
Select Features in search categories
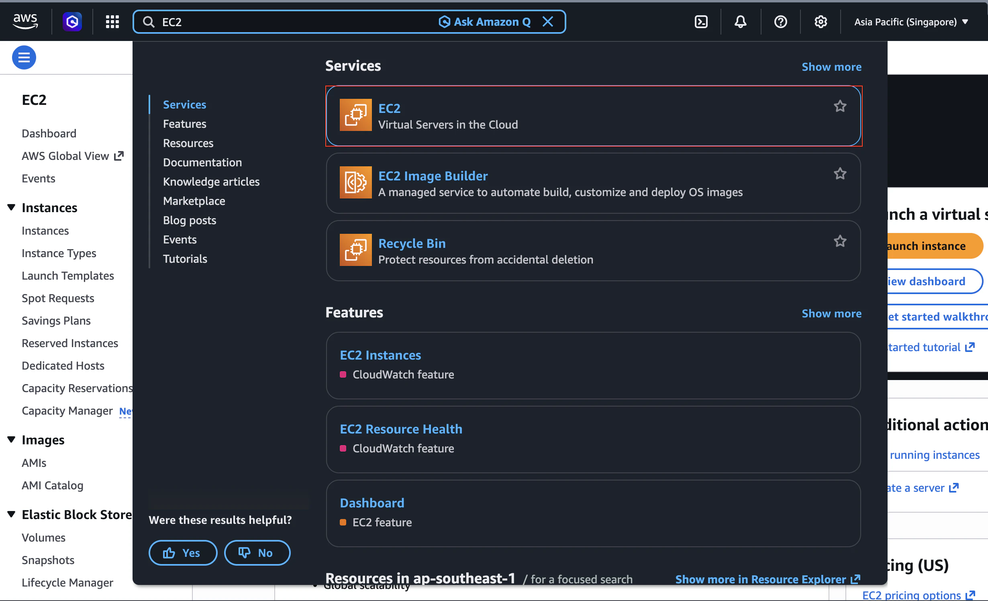coord(185,124)
